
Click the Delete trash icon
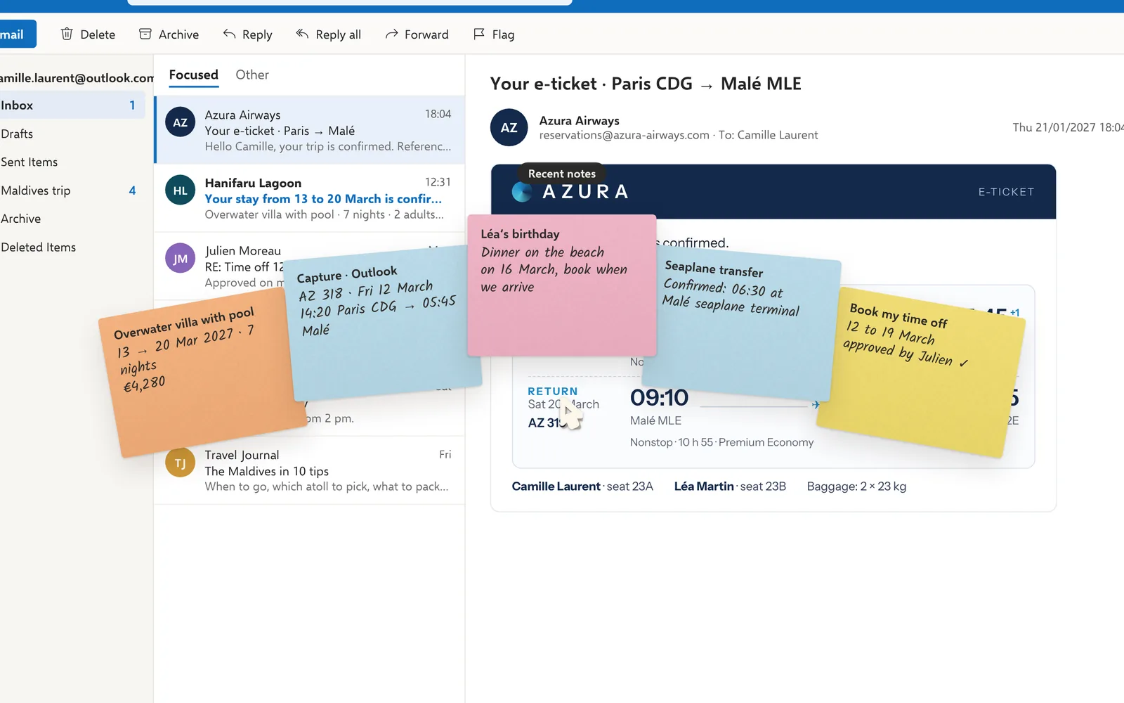(67, 34)
